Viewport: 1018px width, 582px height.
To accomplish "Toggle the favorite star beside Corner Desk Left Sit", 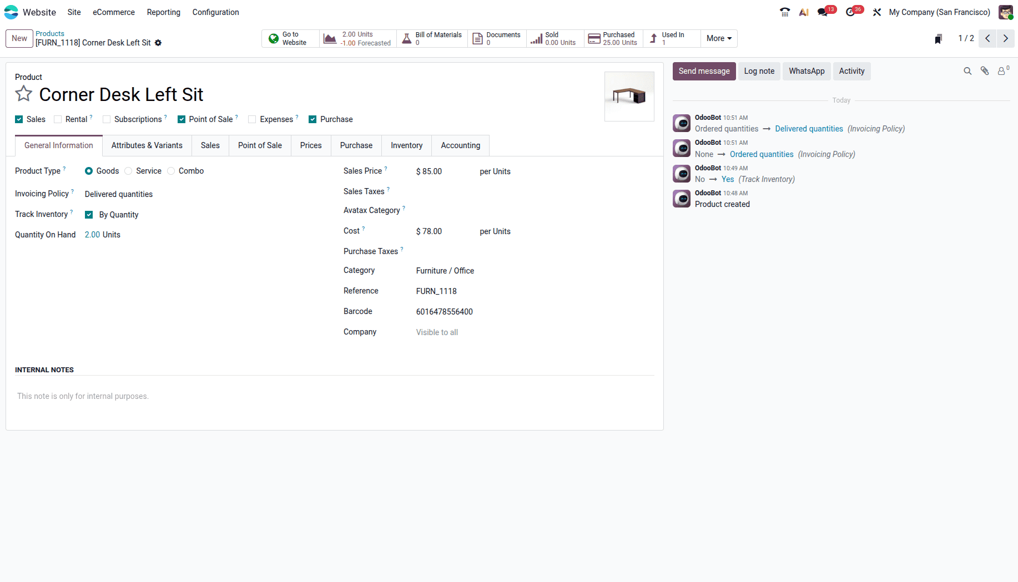I will coord(24,94).
